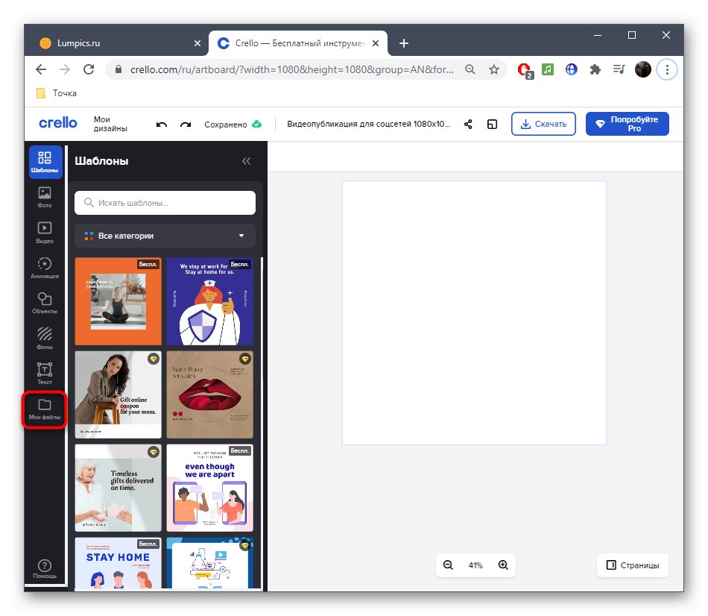Viewport: 708px width, 616px height.
Task: Reload the current page
Action: (89, 69)
